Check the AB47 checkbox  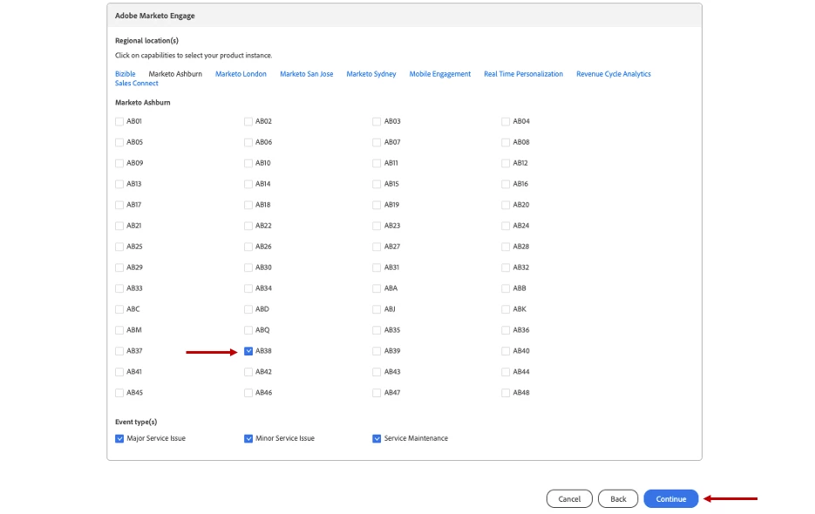[377, 393]
